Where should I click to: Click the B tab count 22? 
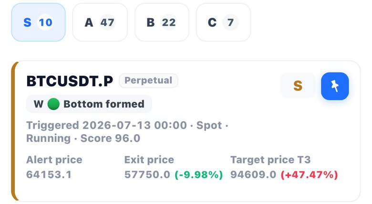[169, 22]
